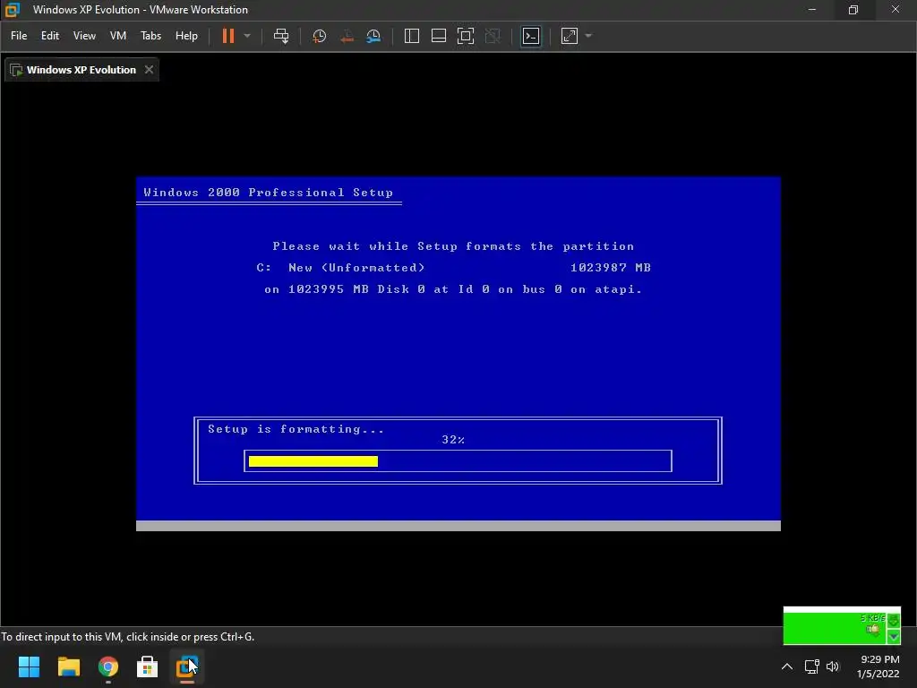Viewport: 917px width, 688px height.
Task: Click the 'C: New (Unformatted)' partition line
Action: 340,267
